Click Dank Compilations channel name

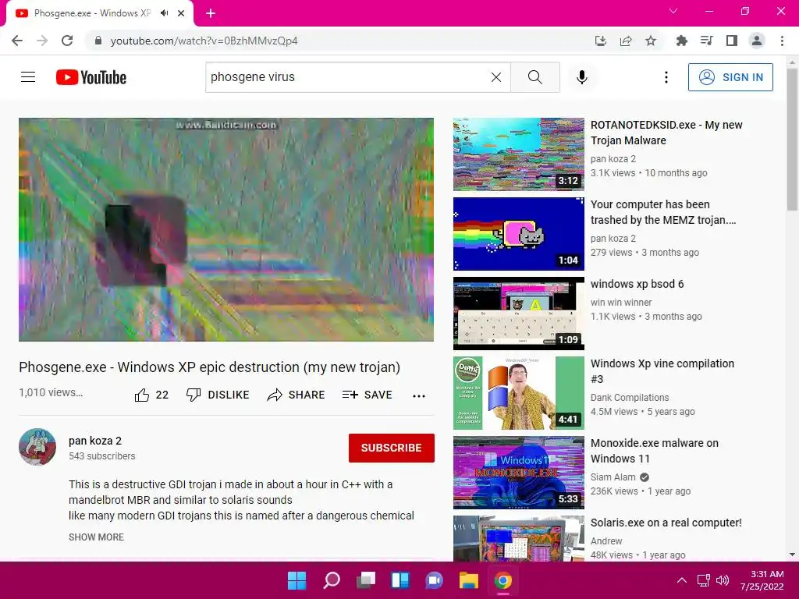point(630,397)
